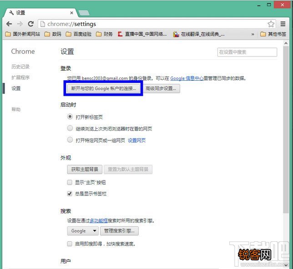Select 设置 in the sidebar
The height and width of the screenshot is (269, 293).
[16, 88]
